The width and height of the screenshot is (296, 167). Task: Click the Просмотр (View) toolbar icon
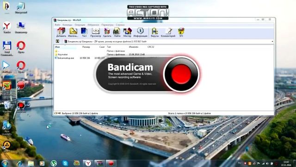[96, 32]
